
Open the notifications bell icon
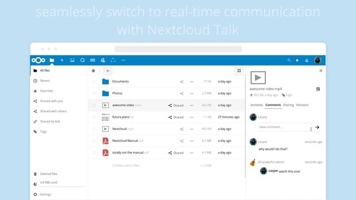tap(297, 61)
